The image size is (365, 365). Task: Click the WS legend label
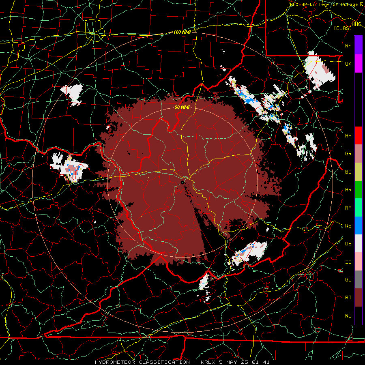point(348,226)
